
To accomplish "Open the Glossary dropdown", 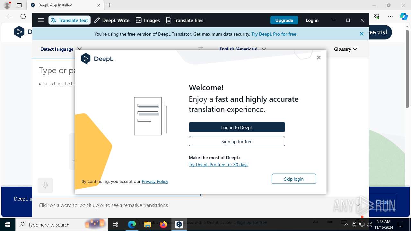I will pyautogui.click(x=346, y=49).
